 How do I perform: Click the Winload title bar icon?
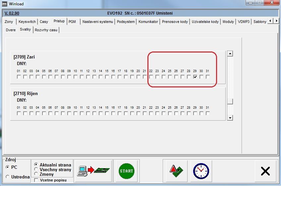point(4,3)
